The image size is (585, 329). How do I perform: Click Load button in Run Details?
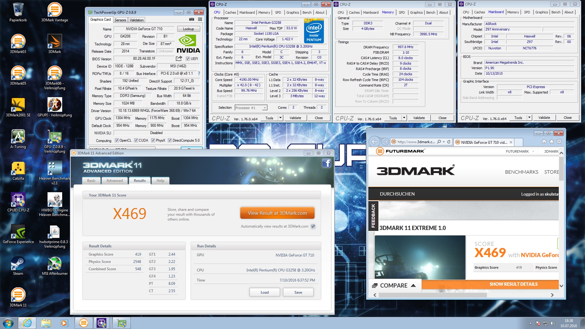click(x=264, y=292)
